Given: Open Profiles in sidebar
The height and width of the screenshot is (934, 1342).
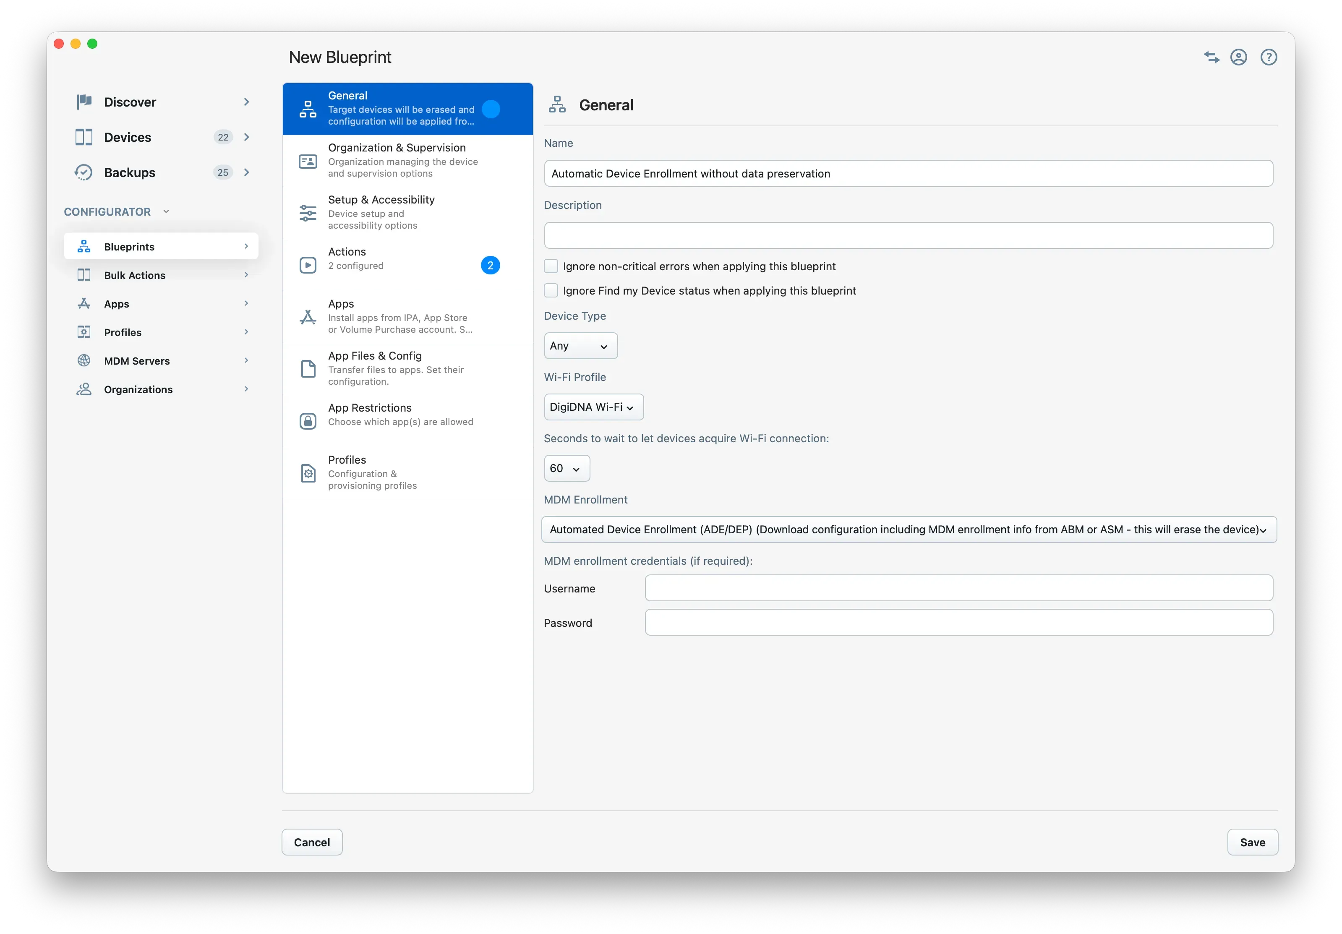Looking at the screenshot, I should point(161,332).
